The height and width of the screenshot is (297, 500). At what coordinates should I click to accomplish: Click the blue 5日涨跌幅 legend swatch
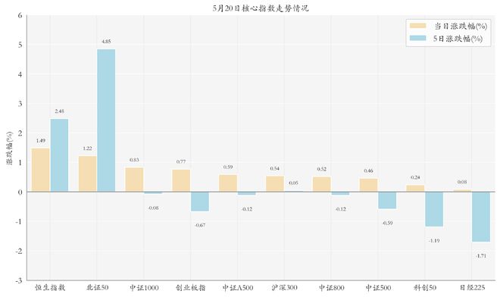point(417,39)
